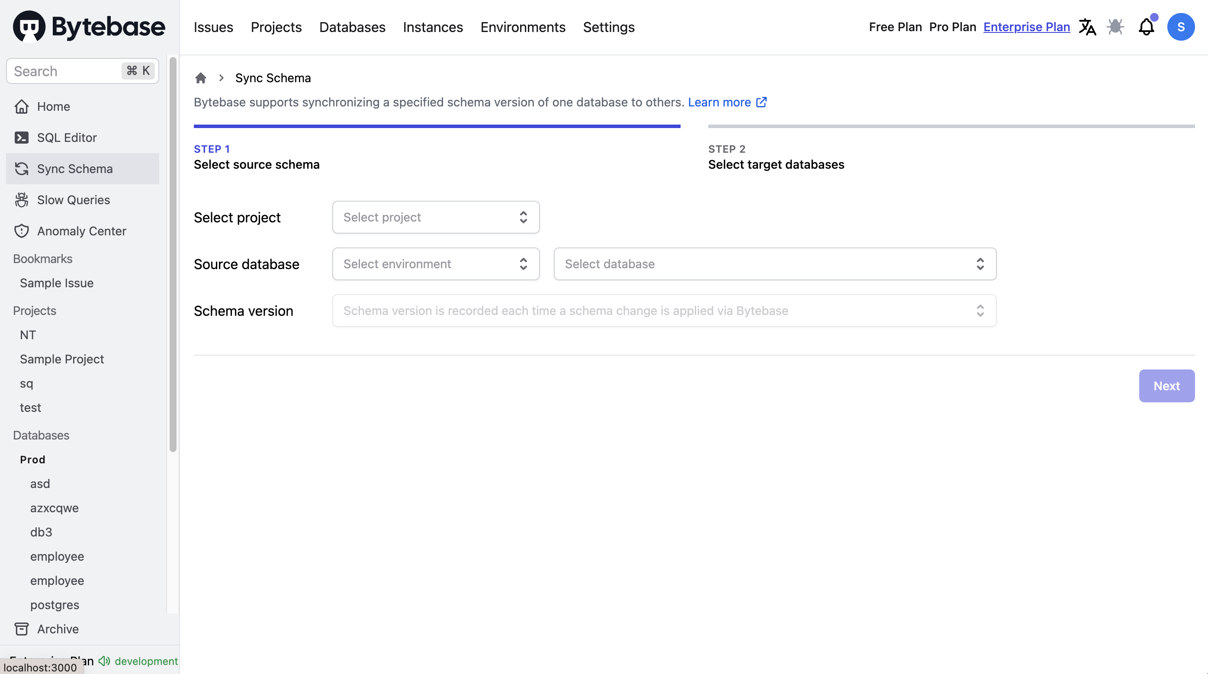Viewport: 1208px width, 674px height.
Task: Open Slow Queries panel
Action: point(73,200)
